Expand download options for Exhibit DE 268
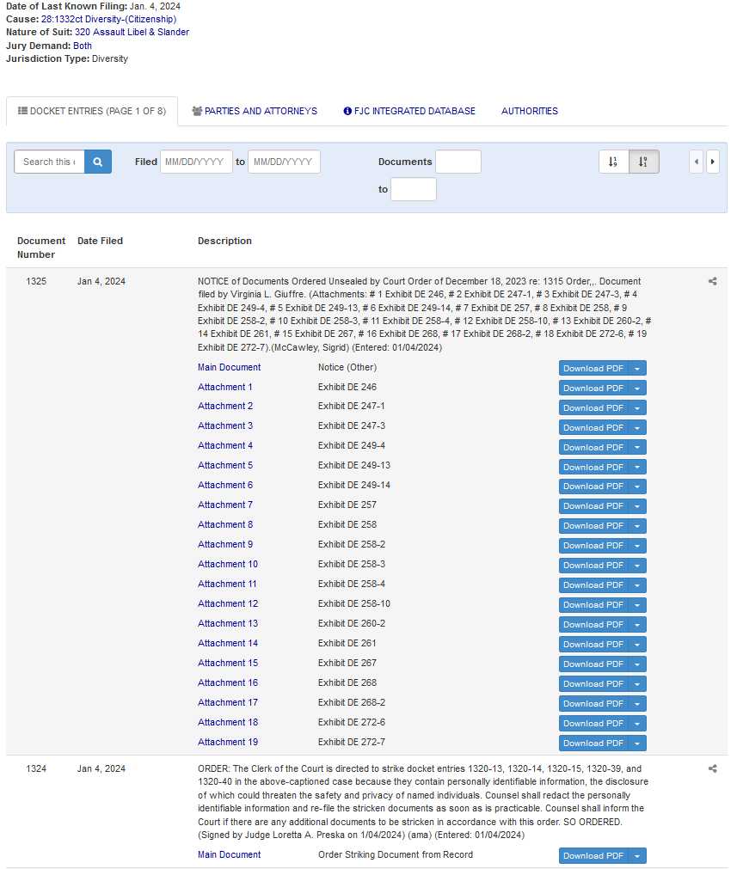The width and height of the screenshot is (737, 869). [637, 684]
